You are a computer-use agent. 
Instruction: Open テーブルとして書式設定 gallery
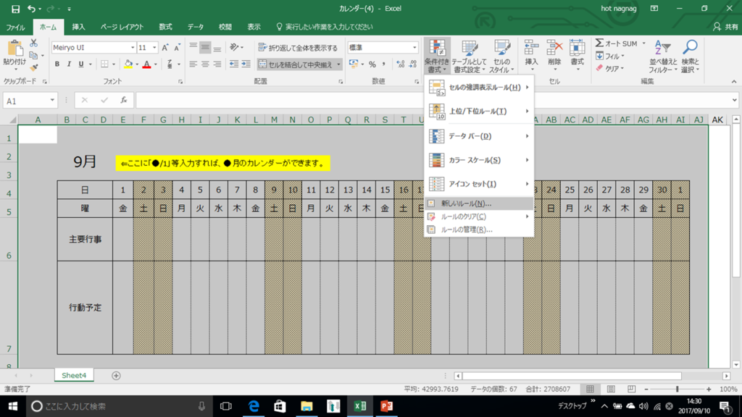pyautogui.click(x=469, y=56)
